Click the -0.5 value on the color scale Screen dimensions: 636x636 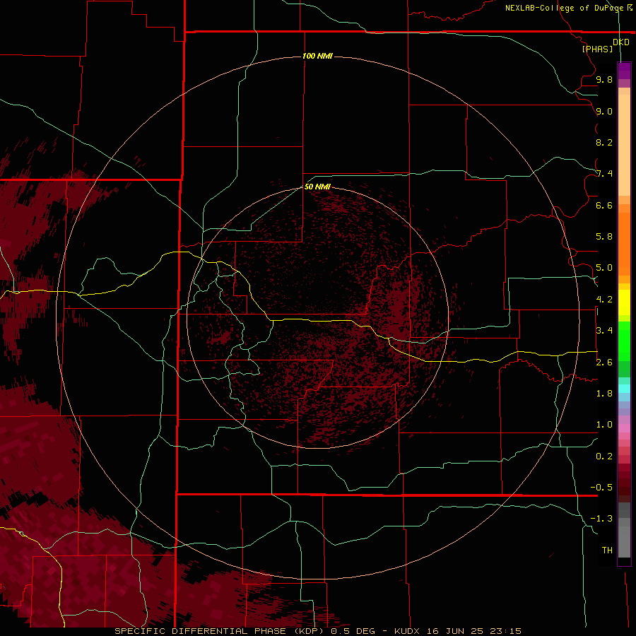[601, 488]
